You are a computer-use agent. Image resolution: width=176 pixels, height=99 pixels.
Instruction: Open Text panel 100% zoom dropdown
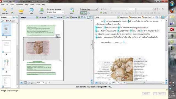pyautogui.click(x=118, y=83)
